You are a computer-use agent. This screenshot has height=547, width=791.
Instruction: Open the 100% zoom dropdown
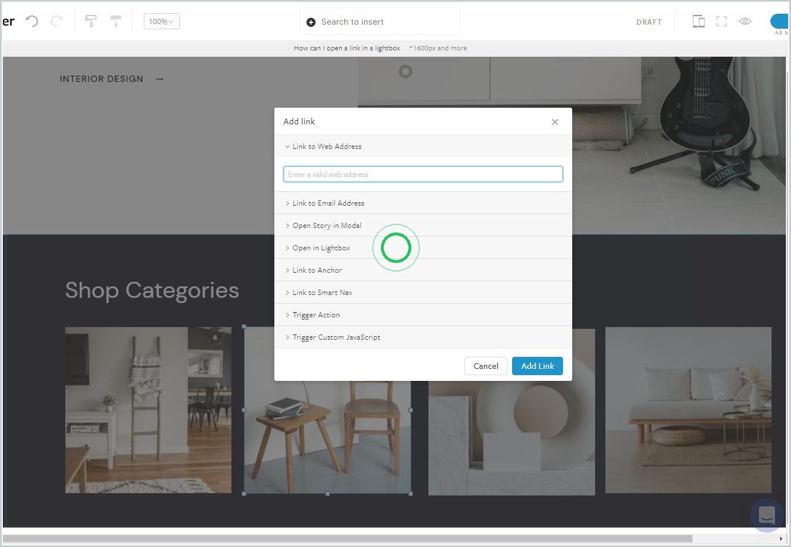[x=162, y=21]
